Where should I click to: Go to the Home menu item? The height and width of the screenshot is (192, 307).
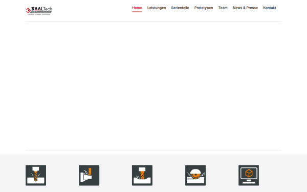point(137,8)
